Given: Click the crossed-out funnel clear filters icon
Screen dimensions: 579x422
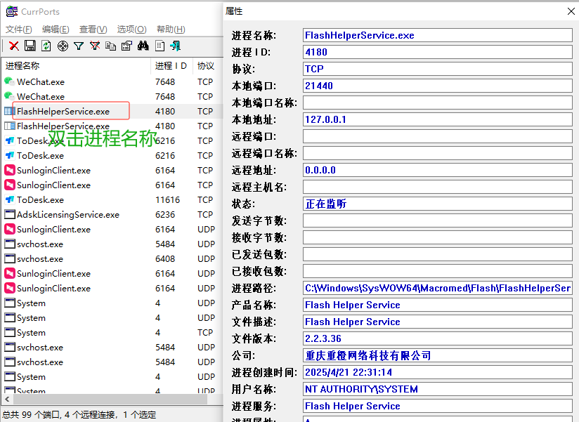Looking at the screenshot, I should (x=95, y=46).
